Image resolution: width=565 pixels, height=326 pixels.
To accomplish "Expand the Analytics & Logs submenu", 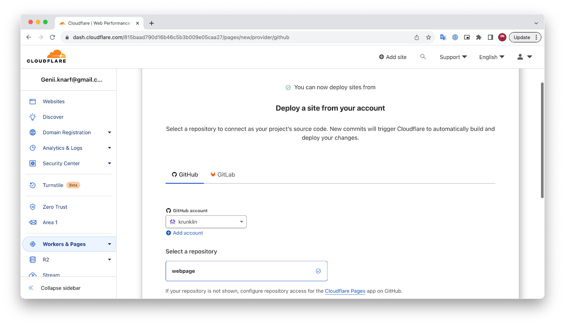I will tap(109, 148).
